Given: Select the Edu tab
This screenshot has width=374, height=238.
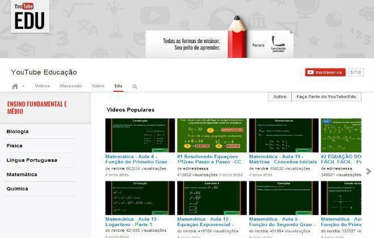Looking at the screenshot, I should point(118,86).
